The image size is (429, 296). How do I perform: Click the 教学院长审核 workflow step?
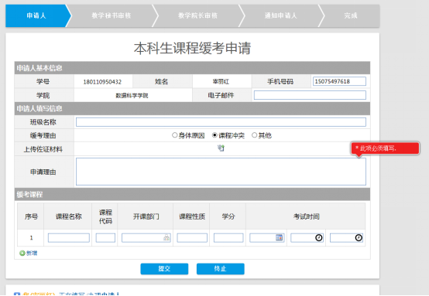[x=197, y=15]
